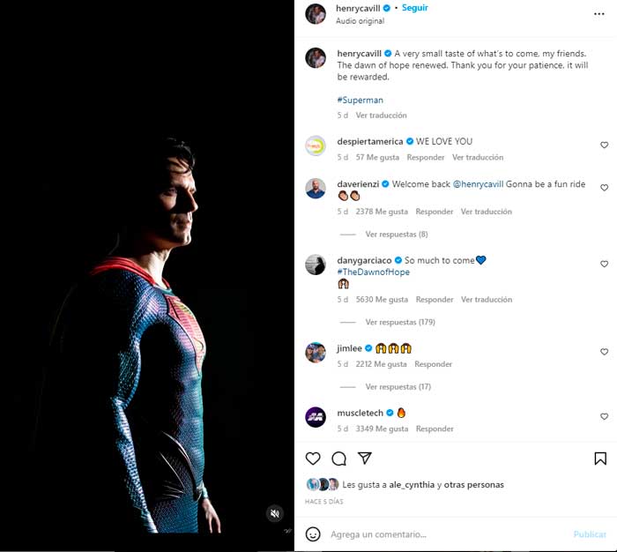
Task: Like the jimlee comment
Action: (x=604, y=352)
